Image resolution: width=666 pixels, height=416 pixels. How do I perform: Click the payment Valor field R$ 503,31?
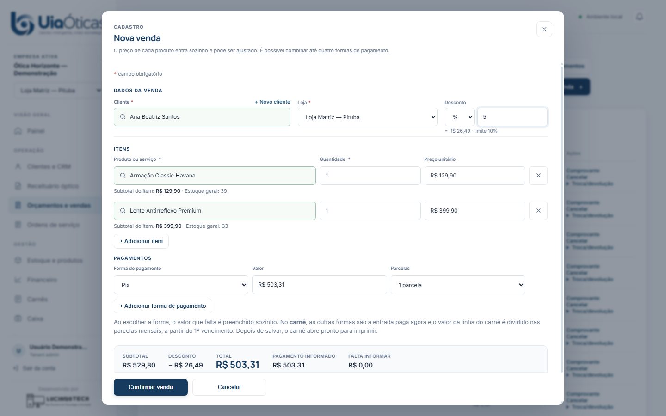click(x=320, y=285)
